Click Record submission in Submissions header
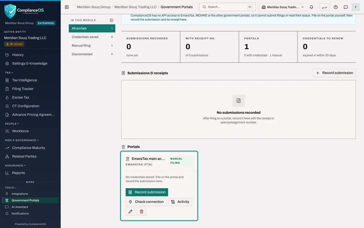 334,73
